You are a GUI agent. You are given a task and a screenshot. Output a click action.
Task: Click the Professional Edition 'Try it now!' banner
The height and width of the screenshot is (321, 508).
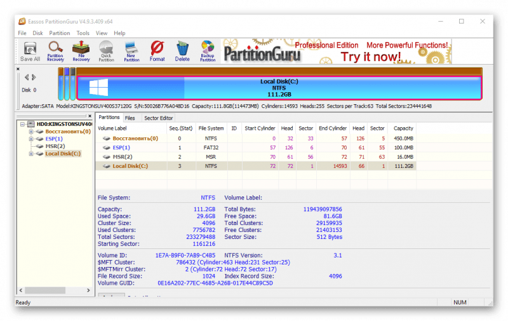click(336, 51)
